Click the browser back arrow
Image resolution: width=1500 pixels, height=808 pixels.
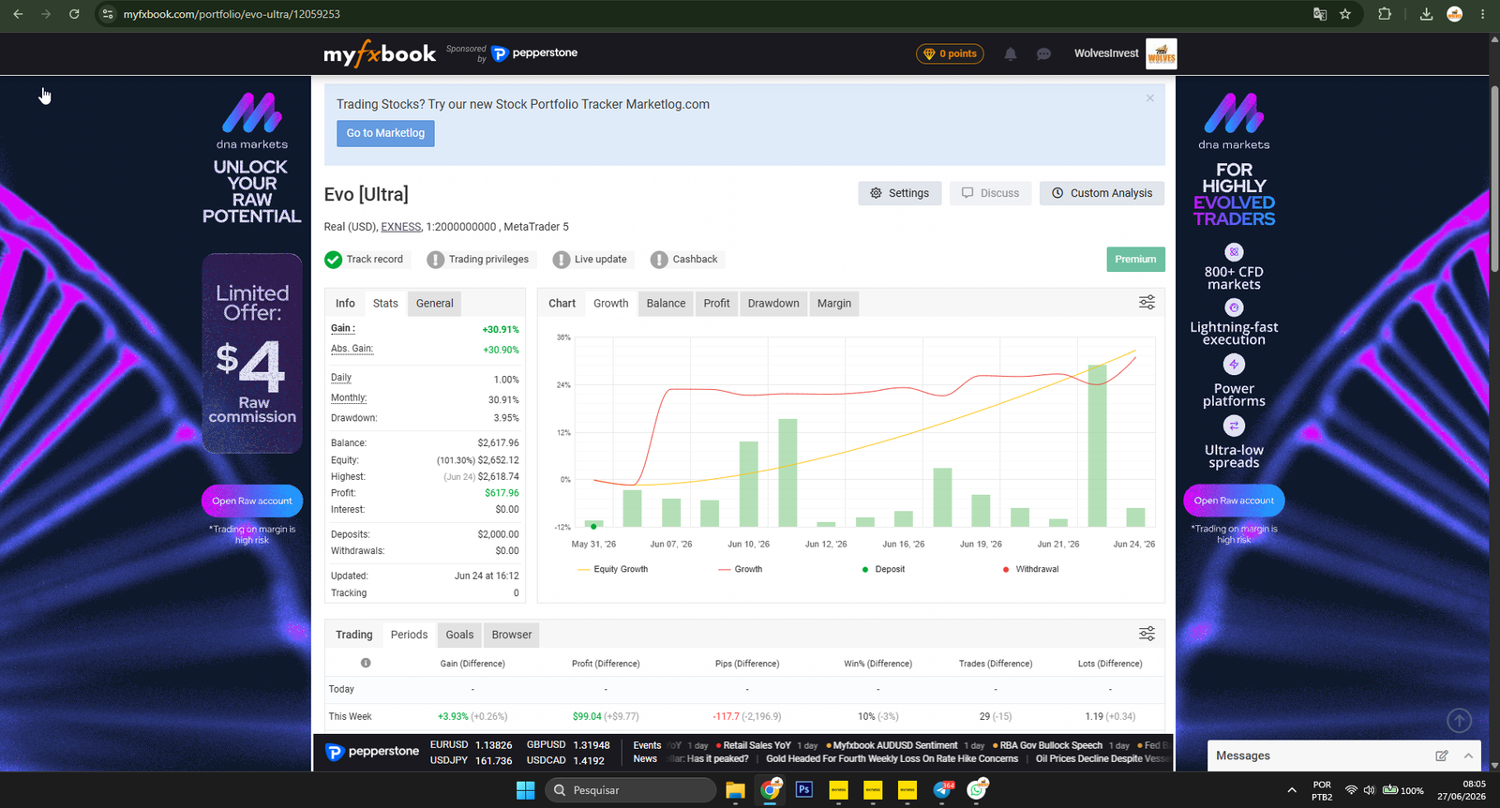[18, 14]
